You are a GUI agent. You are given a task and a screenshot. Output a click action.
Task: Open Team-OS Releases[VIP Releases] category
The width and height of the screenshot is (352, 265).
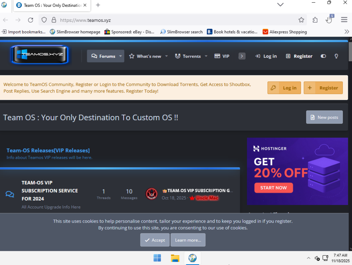[48, 150]
